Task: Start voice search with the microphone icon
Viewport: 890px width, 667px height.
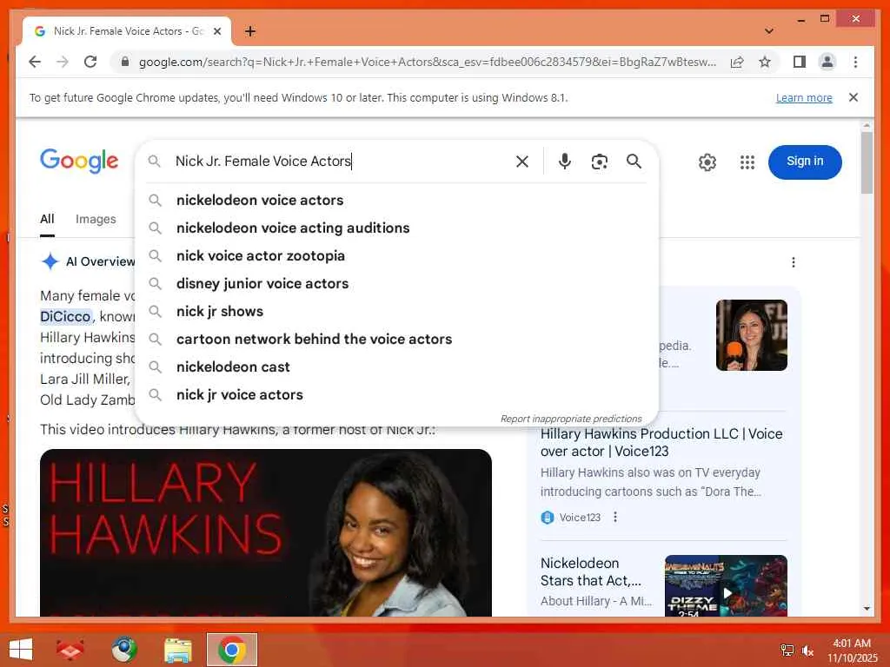Action: (x=564, y=162)
